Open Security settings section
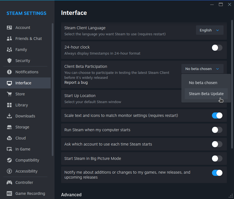Image resolution: width=234 pixels, height=199 pixels. pyautogui.click(x=25, y=61)
